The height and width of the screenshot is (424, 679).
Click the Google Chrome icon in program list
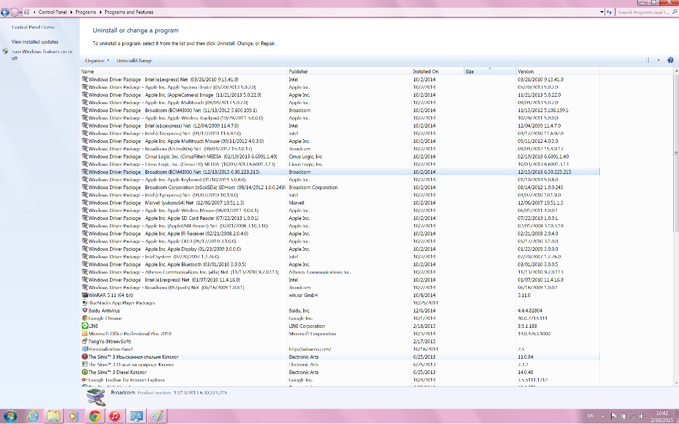84,318
